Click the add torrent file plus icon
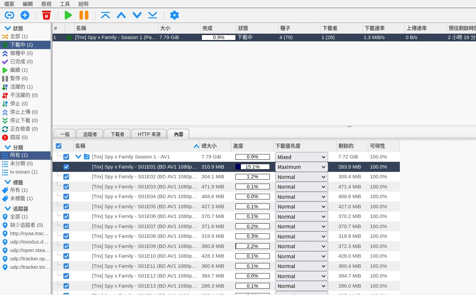This screenshot has width=476, height=295. (x=25, y=15)
